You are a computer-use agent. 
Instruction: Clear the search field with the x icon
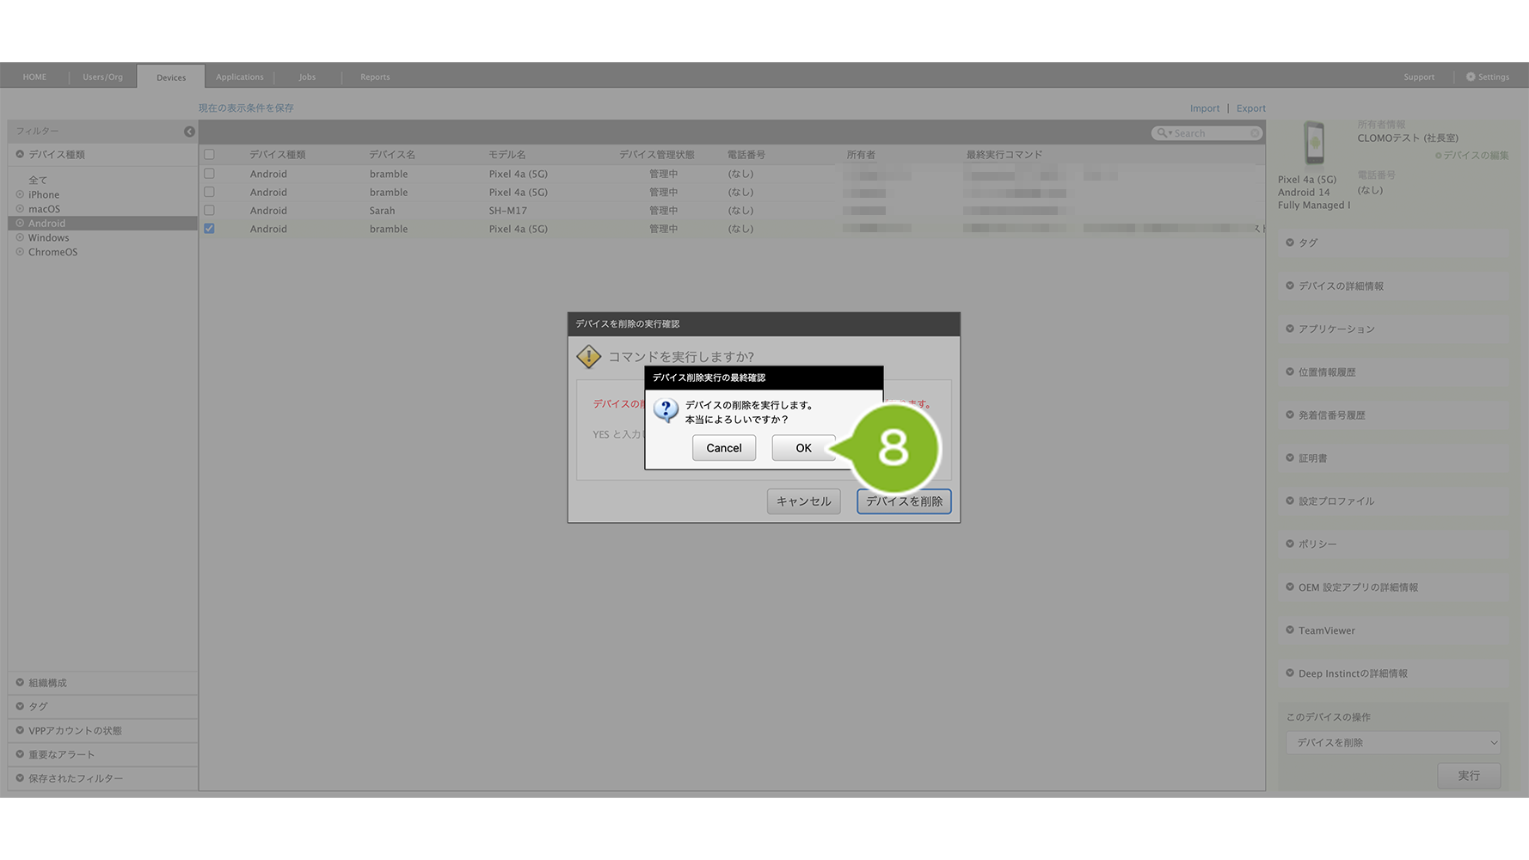[x=1255, y=133]
